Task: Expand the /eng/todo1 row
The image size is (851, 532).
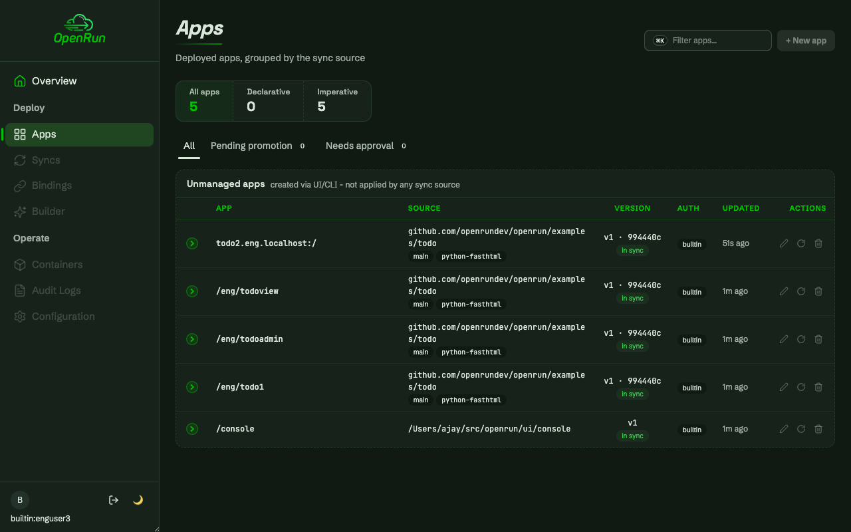Action: 192,387
